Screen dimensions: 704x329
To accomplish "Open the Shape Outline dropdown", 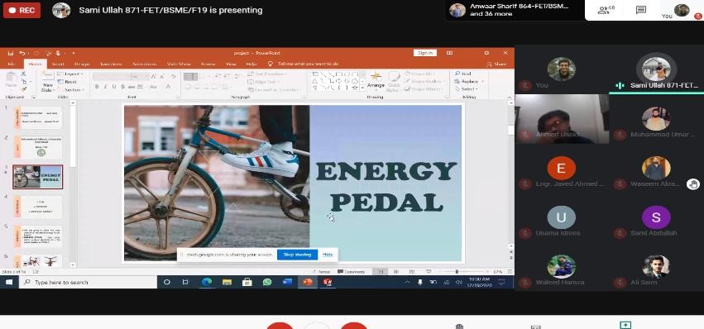I will (424, 81).
